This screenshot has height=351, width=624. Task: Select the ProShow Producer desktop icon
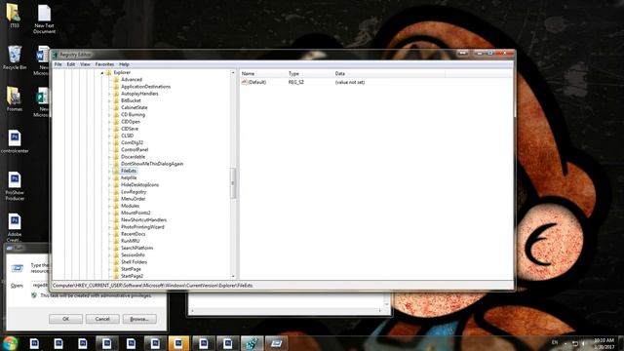[x=15, y=186]
